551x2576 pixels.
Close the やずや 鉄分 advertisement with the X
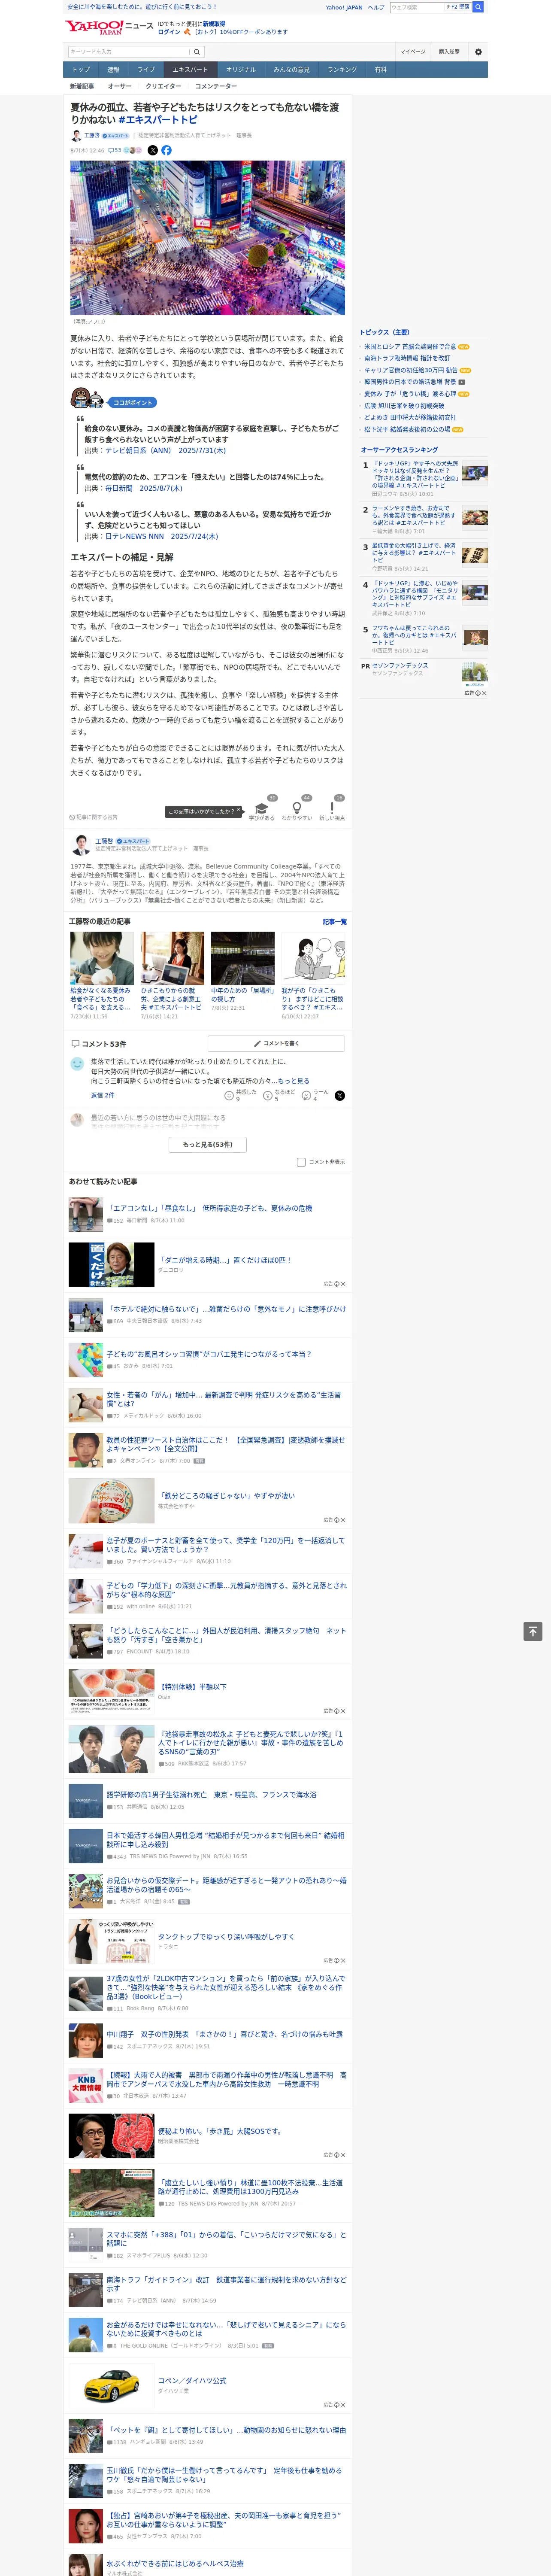[x=342, y=1519]
